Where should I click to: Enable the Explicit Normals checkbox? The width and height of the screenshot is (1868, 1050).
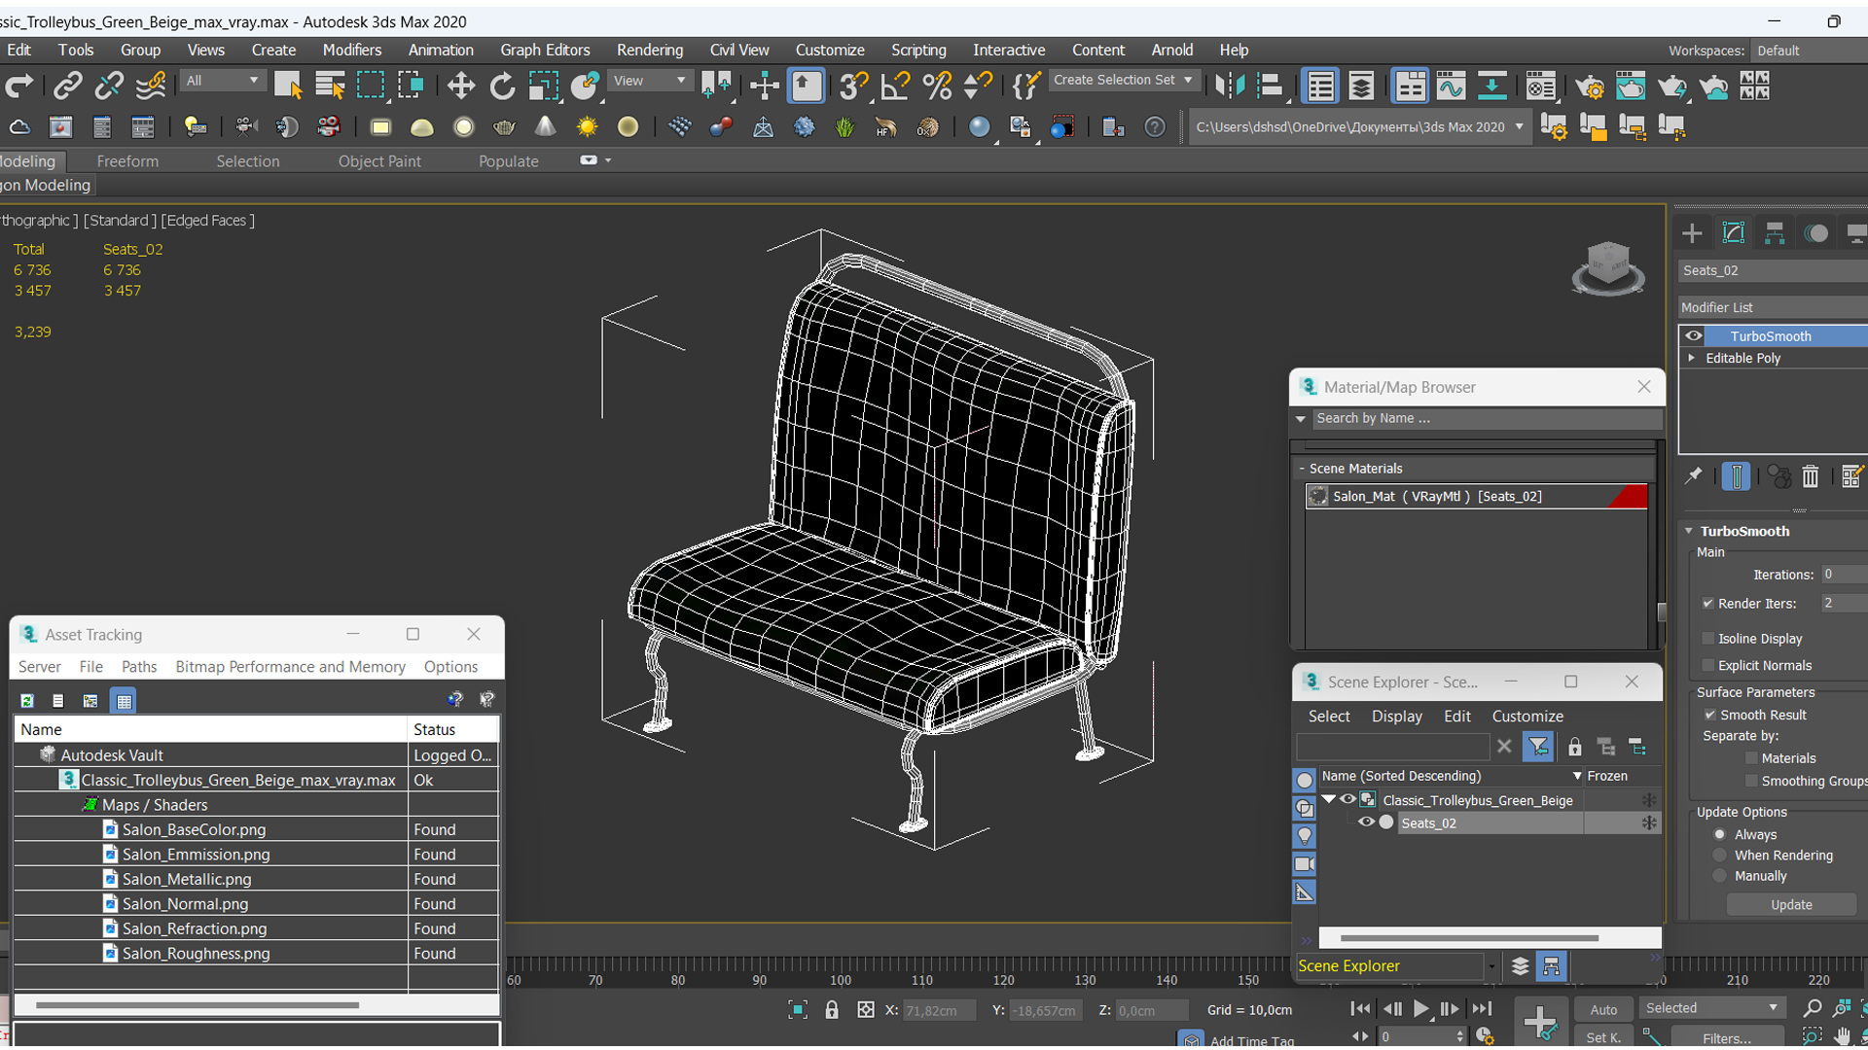coord(1708,666)
